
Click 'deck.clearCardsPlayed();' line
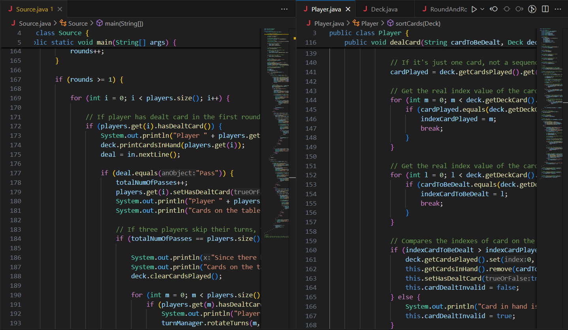click(177, 276)
